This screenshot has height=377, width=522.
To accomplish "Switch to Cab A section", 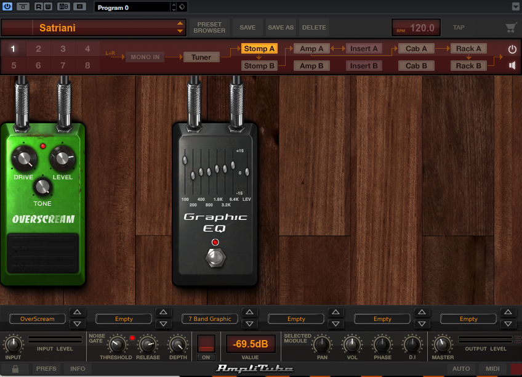I will [416, 49].
